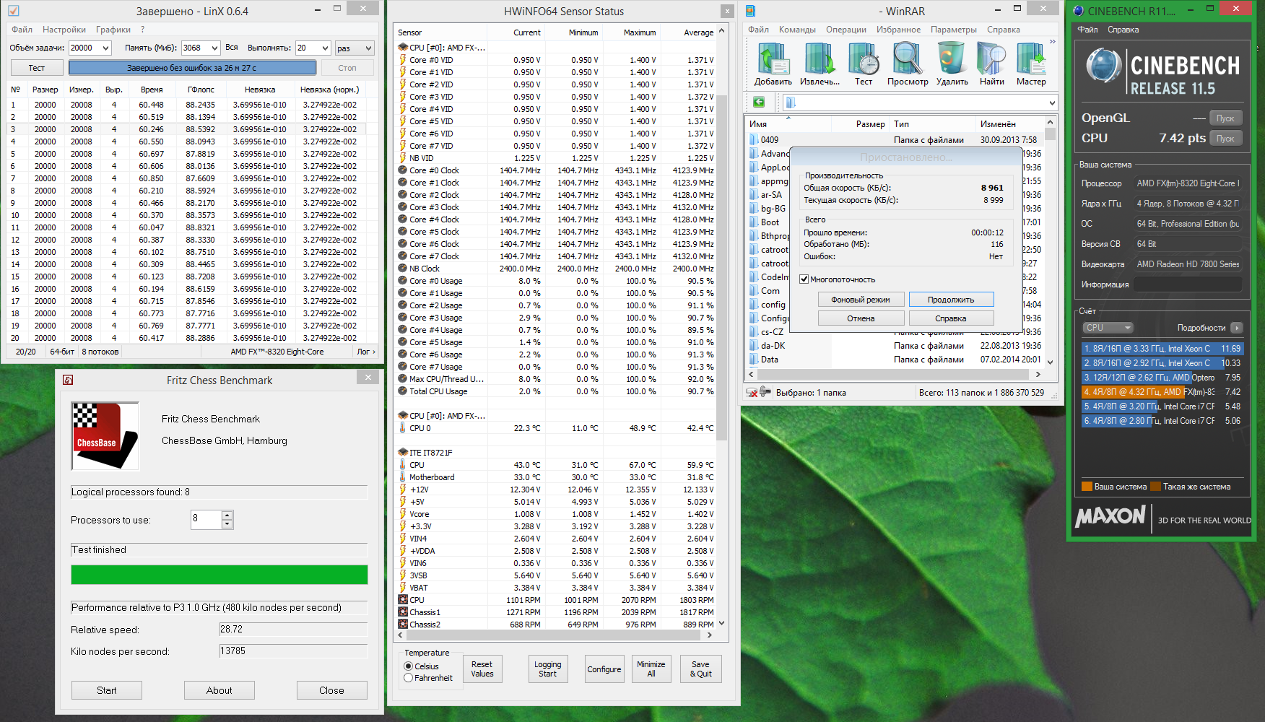
Task: Open the Мастер (Wizard) tool in WinRAR
Action: coord(1031,64)
